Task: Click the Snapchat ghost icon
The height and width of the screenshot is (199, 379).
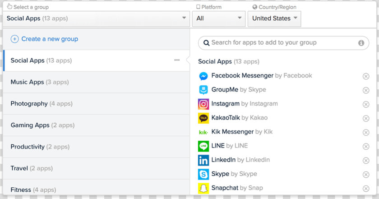Action: click(x=203, y=188)
